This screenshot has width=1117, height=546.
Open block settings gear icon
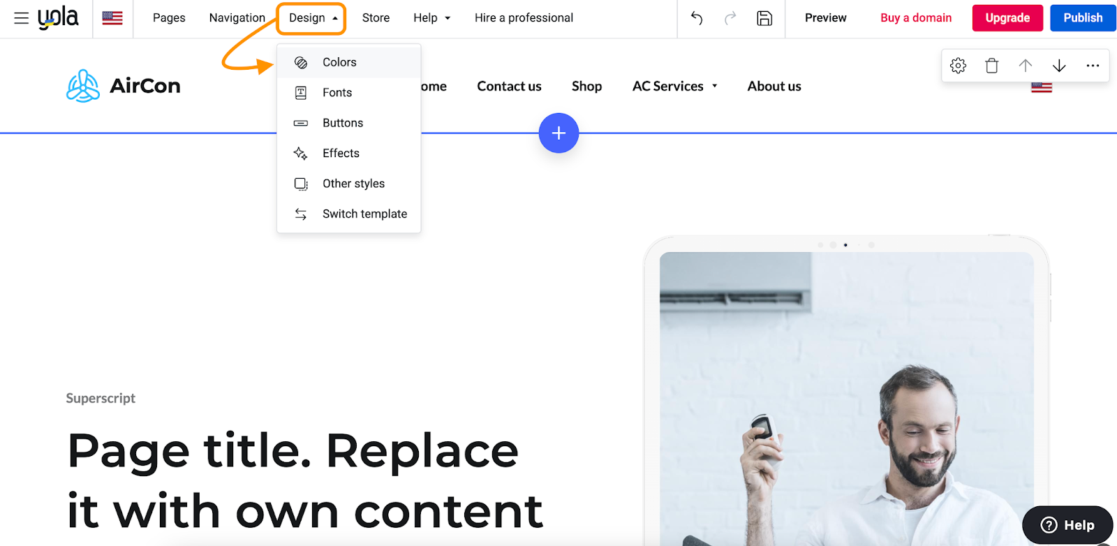(958, 66)
